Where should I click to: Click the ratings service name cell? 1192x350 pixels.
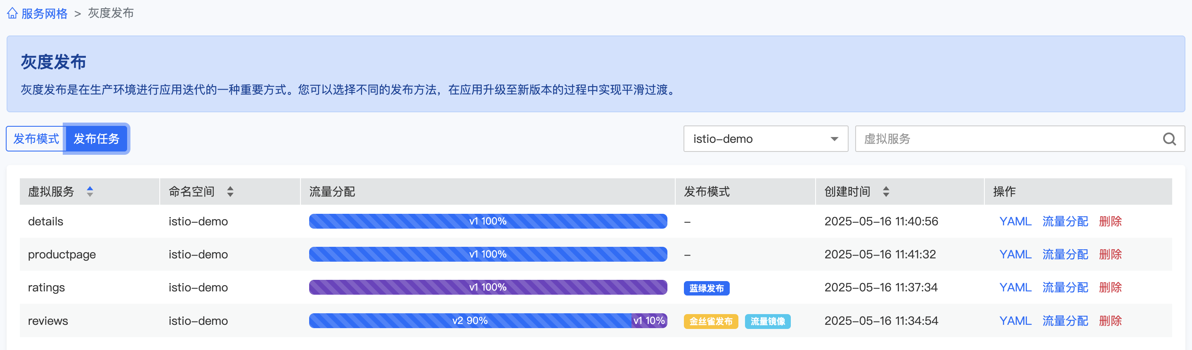[x=46, y=287]
